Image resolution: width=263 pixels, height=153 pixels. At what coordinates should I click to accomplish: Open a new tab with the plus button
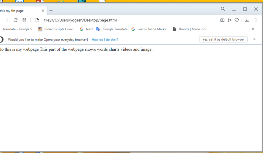pyautogui.click(x=51, y=11)
